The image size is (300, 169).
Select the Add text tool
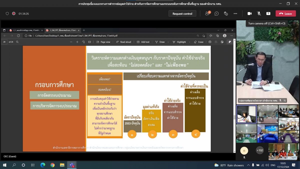[x=143, y=42]
